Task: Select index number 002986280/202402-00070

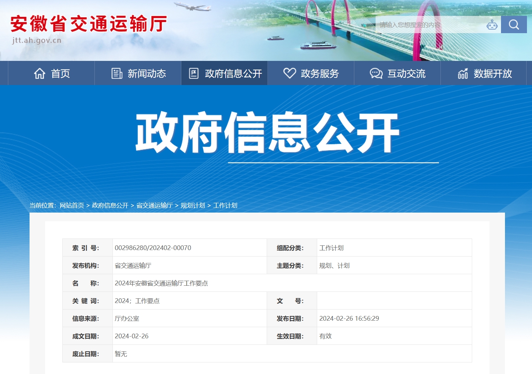Action: [x=153, y=248]
